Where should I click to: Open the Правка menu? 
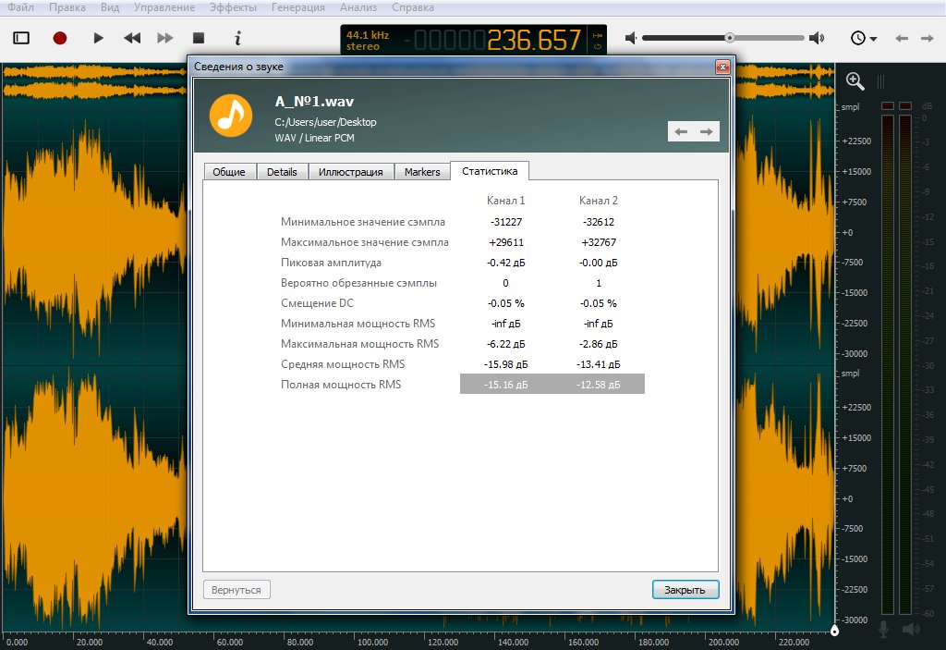[67, 7]
